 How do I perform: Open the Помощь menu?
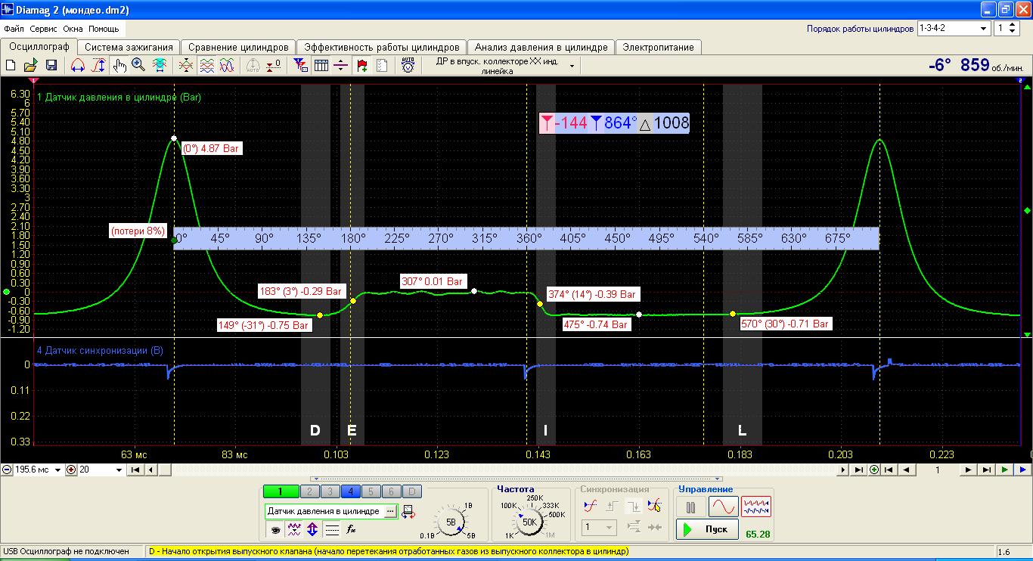click(104, 29)
